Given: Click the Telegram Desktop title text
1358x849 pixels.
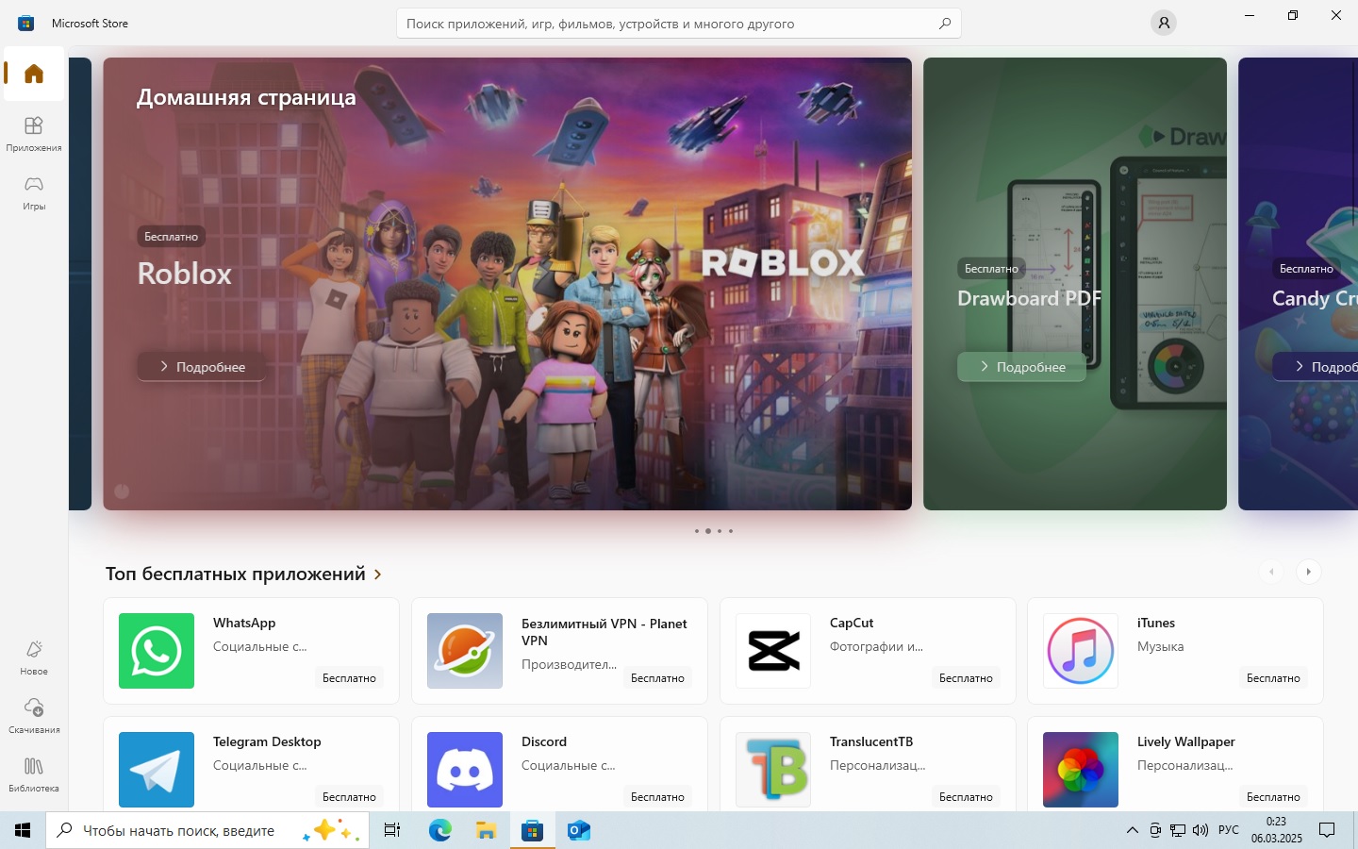Looking at the screenshot, I should pyautogui.click(x=267, y=741).
